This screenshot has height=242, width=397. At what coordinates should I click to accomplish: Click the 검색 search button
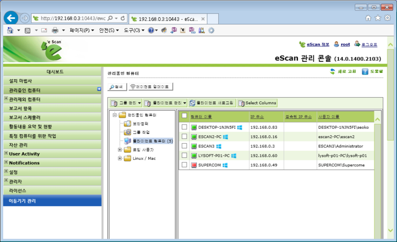pos(117,86)
